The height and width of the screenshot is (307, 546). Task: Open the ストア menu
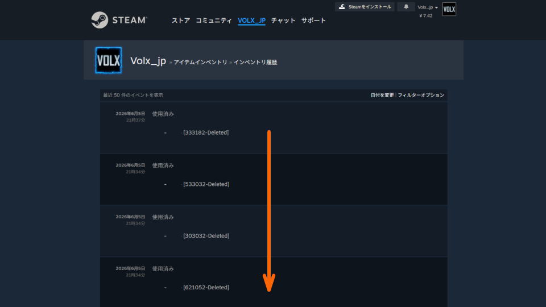tap(181, 20)
